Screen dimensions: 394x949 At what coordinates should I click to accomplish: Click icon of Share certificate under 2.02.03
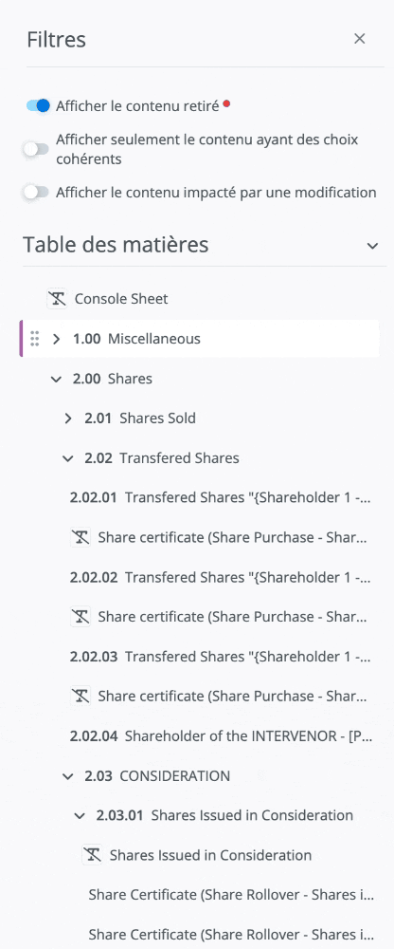point(81,696)
